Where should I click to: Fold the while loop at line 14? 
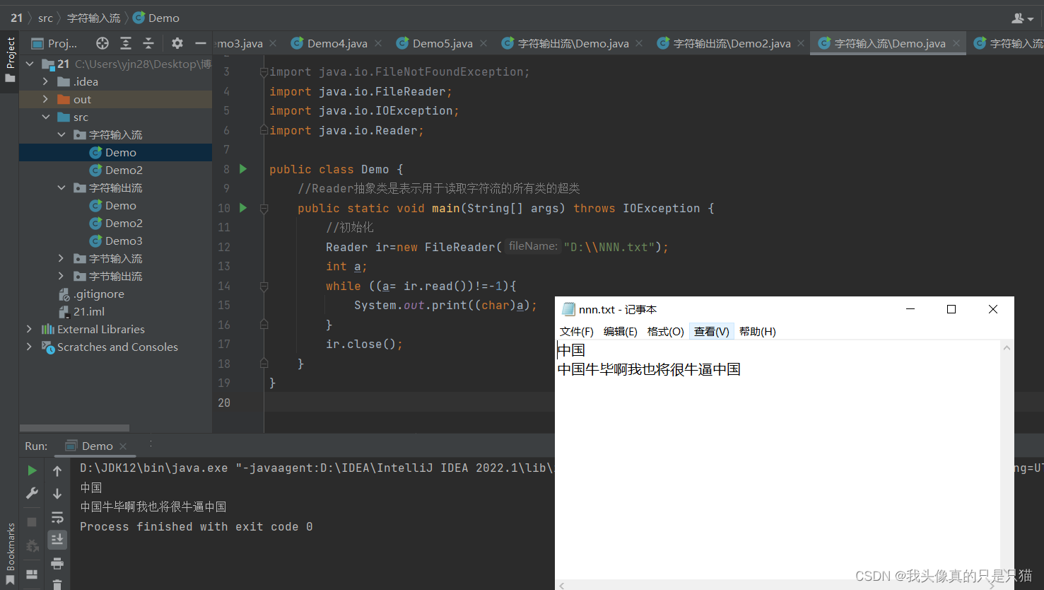(x=264, y=287)
